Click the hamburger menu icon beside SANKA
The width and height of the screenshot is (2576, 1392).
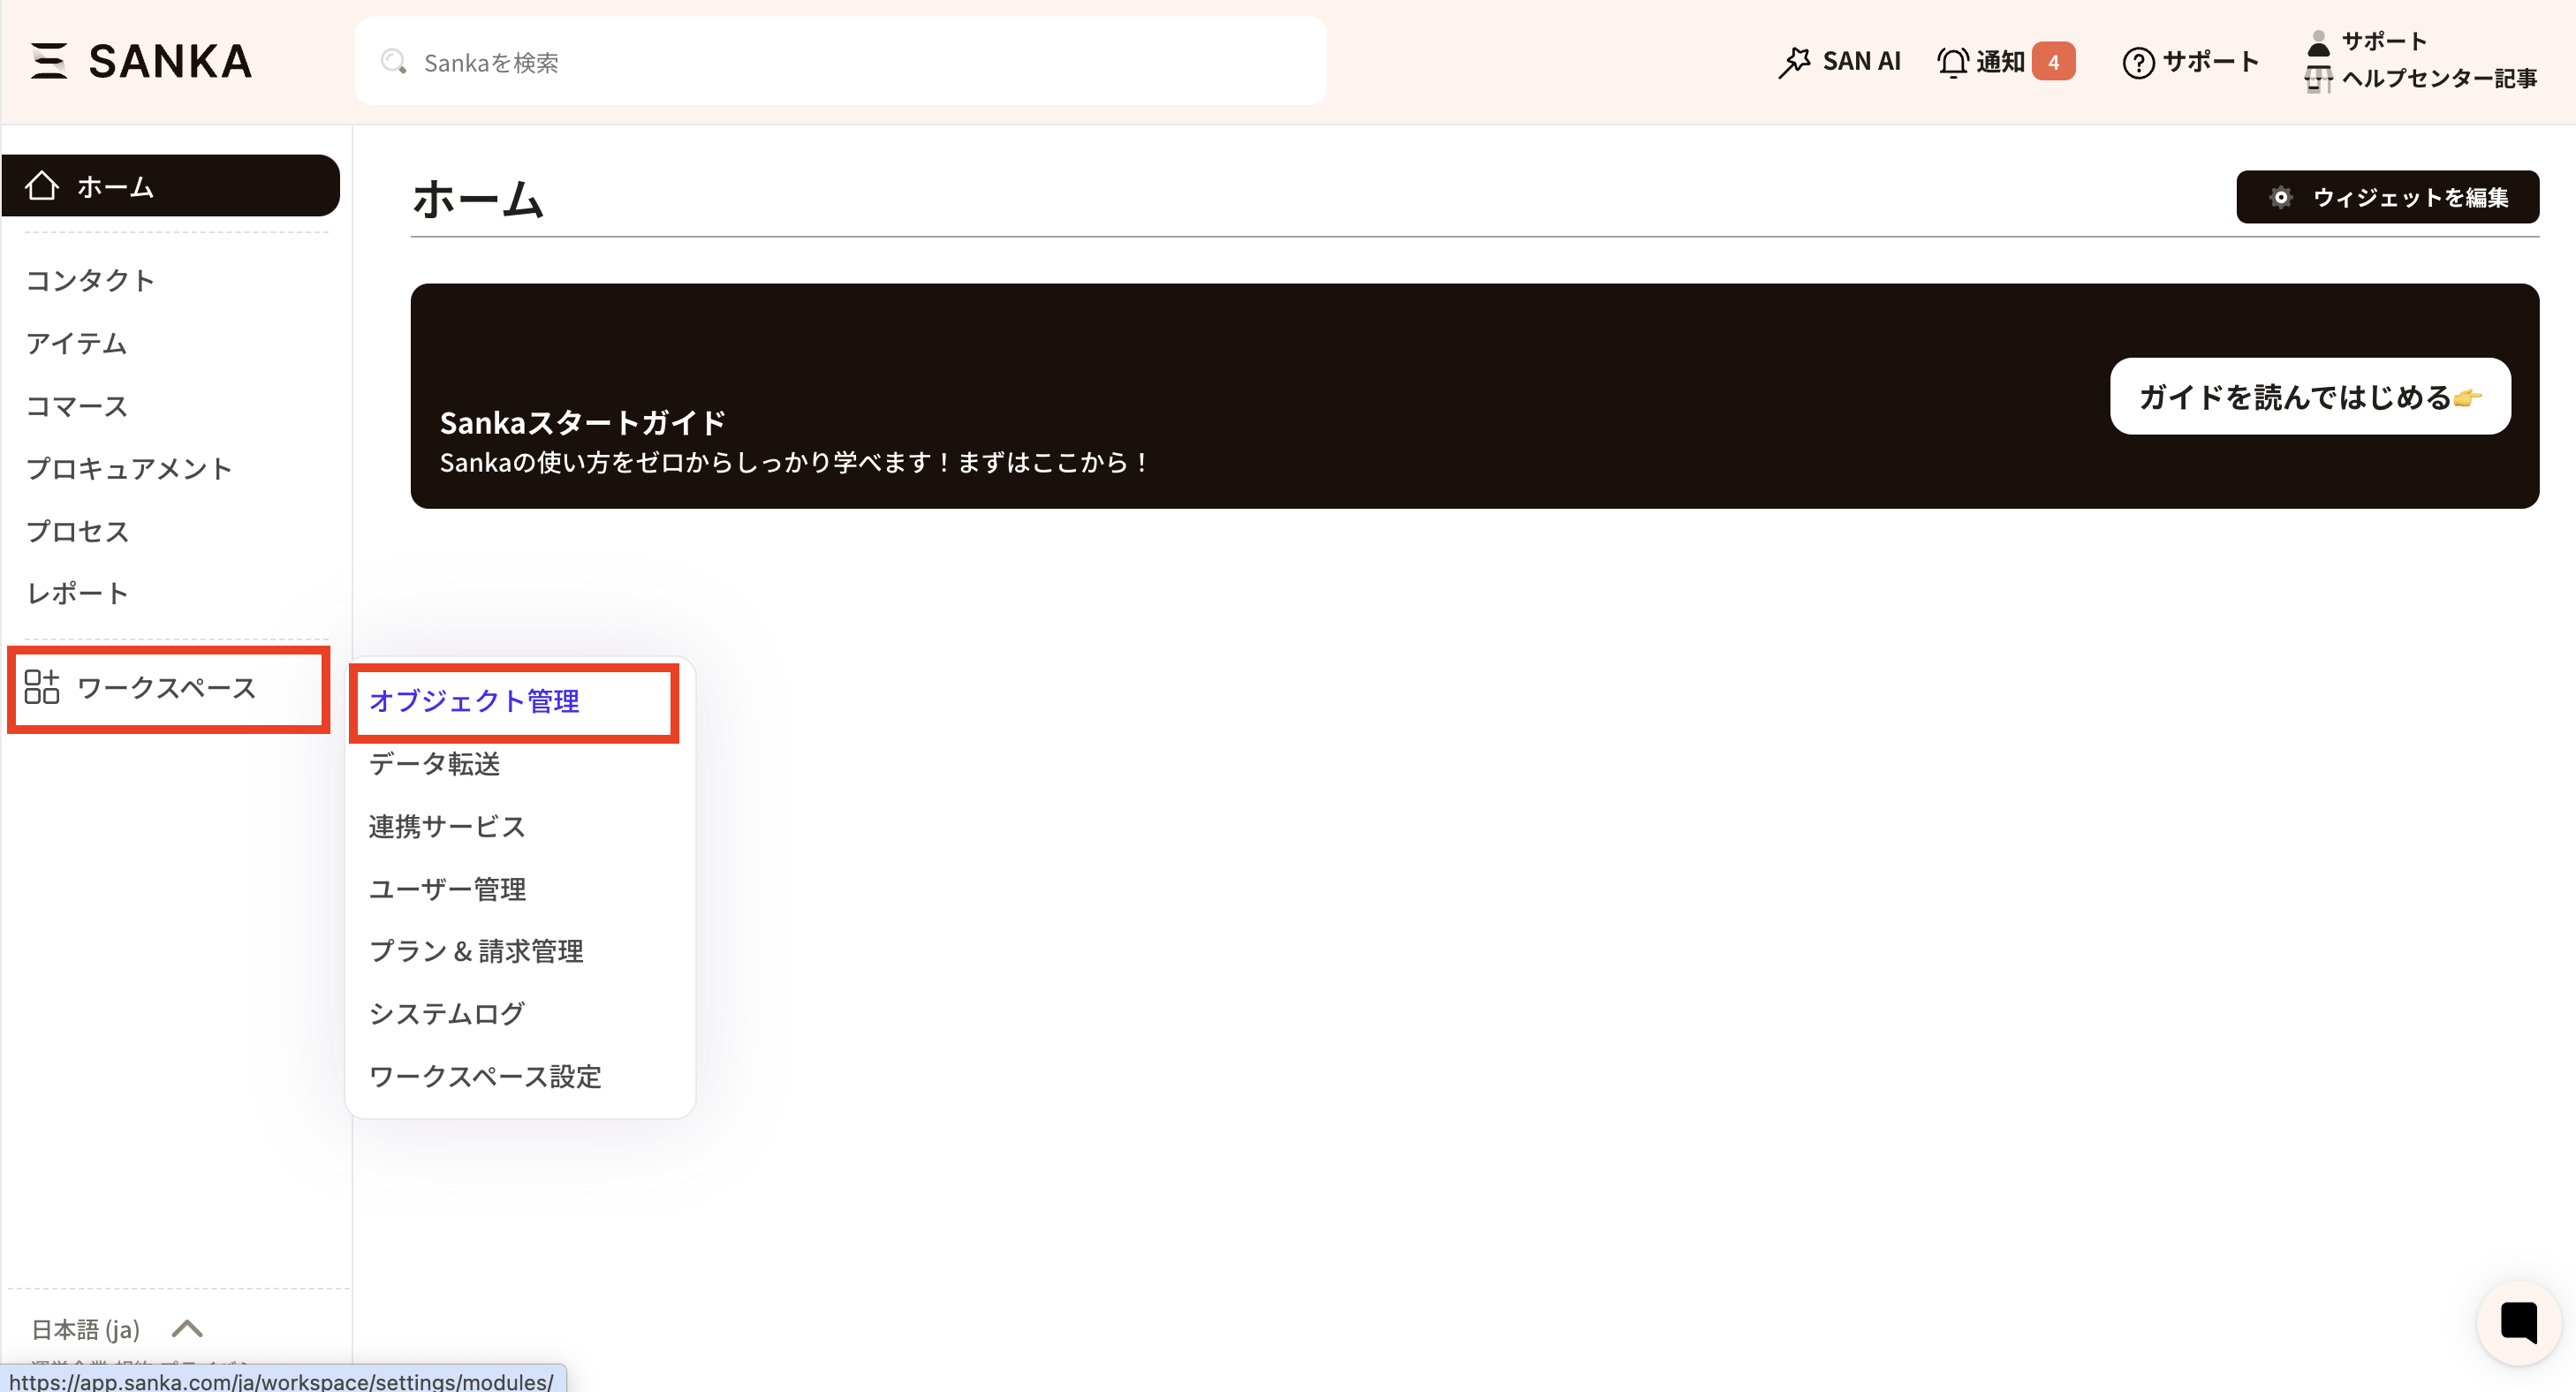click(x=48, y=61)
